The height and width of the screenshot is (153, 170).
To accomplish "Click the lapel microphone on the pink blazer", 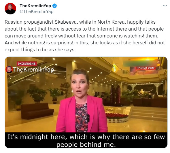I will click(x=88, y=118).
